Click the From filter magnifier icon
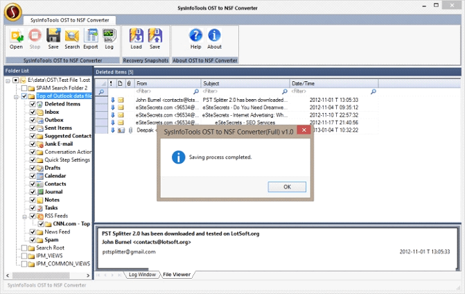This screenshot has height=294, width=465. (196, 92)
